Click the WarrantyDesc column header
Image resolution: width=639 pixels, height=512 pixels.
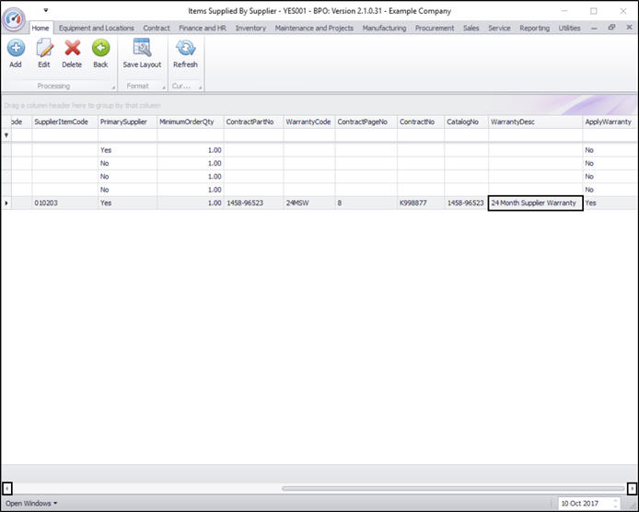pos(536,122)
